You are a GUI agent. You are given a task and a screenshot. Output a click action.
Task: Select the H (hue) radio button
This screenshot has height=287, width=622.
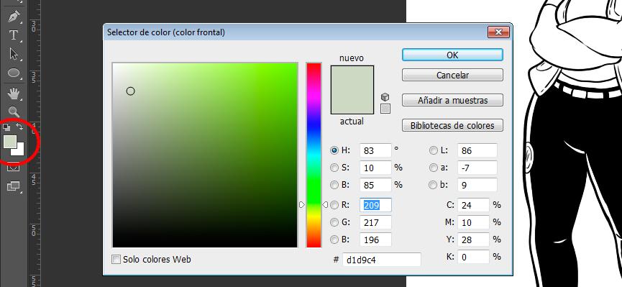[334, 150]
